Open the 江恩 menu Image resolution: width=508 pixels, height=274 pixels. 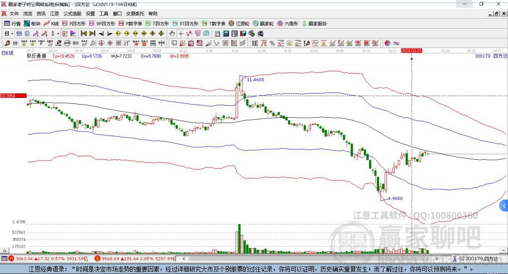pyautogui.click(x=55, y=13)
